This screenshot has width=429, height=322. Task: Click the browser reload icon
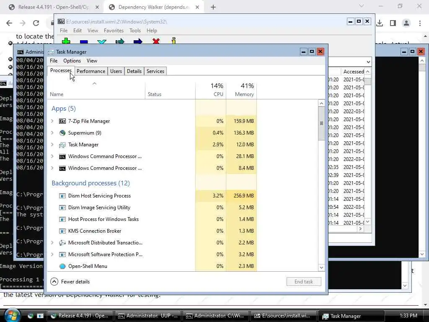[36, 23]
